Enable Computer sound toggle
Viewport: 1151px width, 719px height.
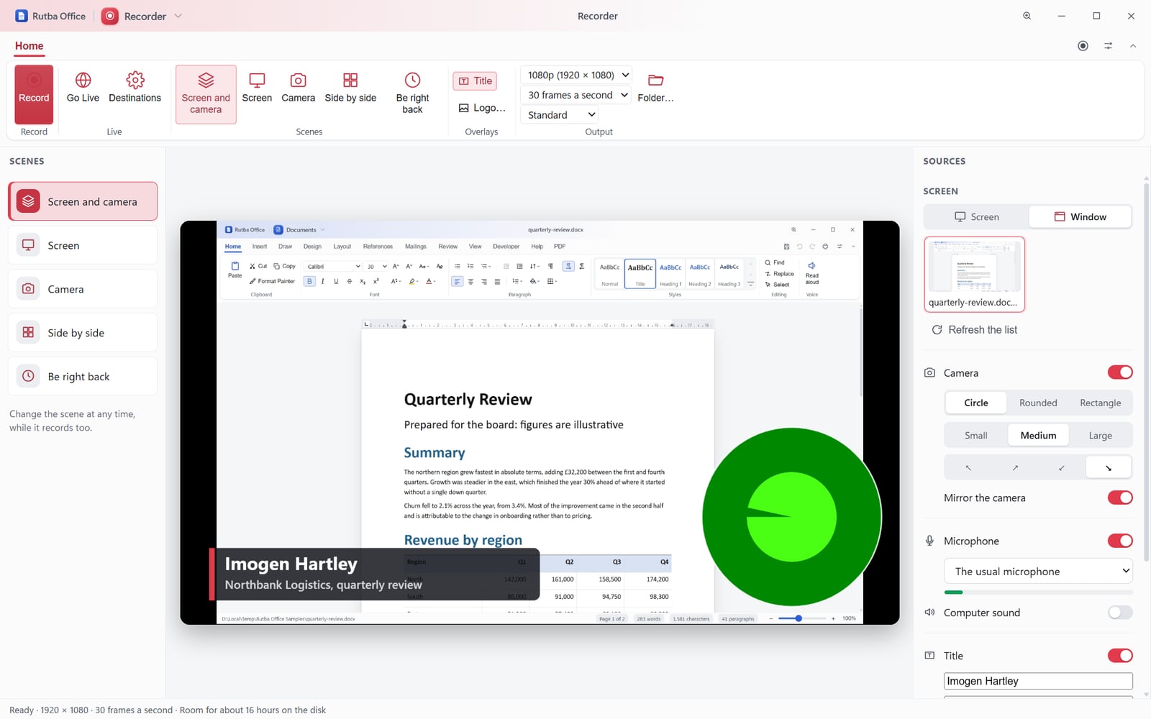[1120, 613]
